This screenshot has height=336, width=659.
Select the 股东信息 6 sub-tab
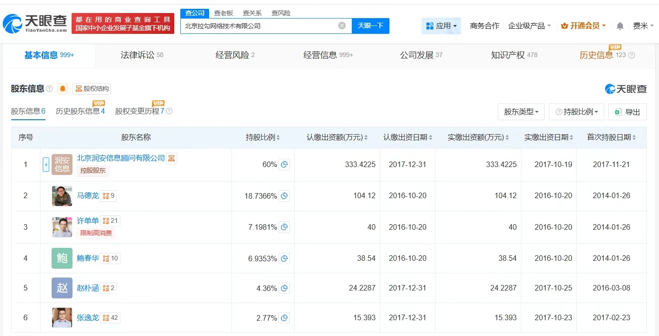[x=28, y=112]
